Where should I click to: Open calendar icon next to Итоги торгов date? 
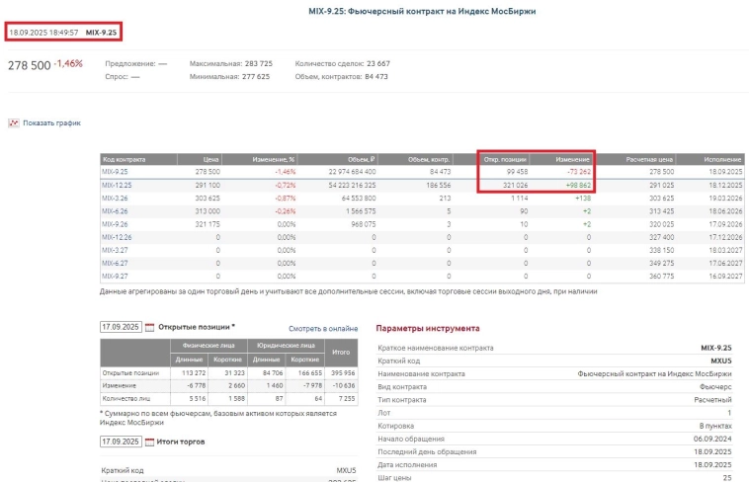[150, 442]
